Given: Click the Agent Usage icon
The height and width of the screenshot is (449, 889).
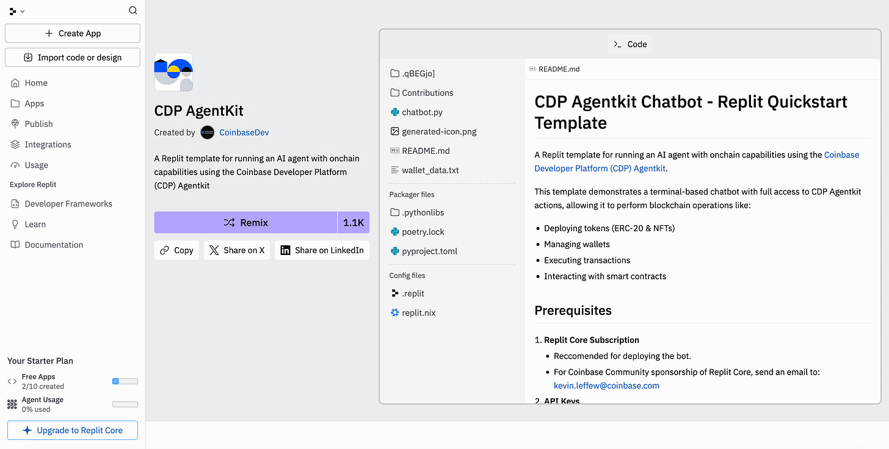Looking at the screenshot, I should [x=12, y=404].
